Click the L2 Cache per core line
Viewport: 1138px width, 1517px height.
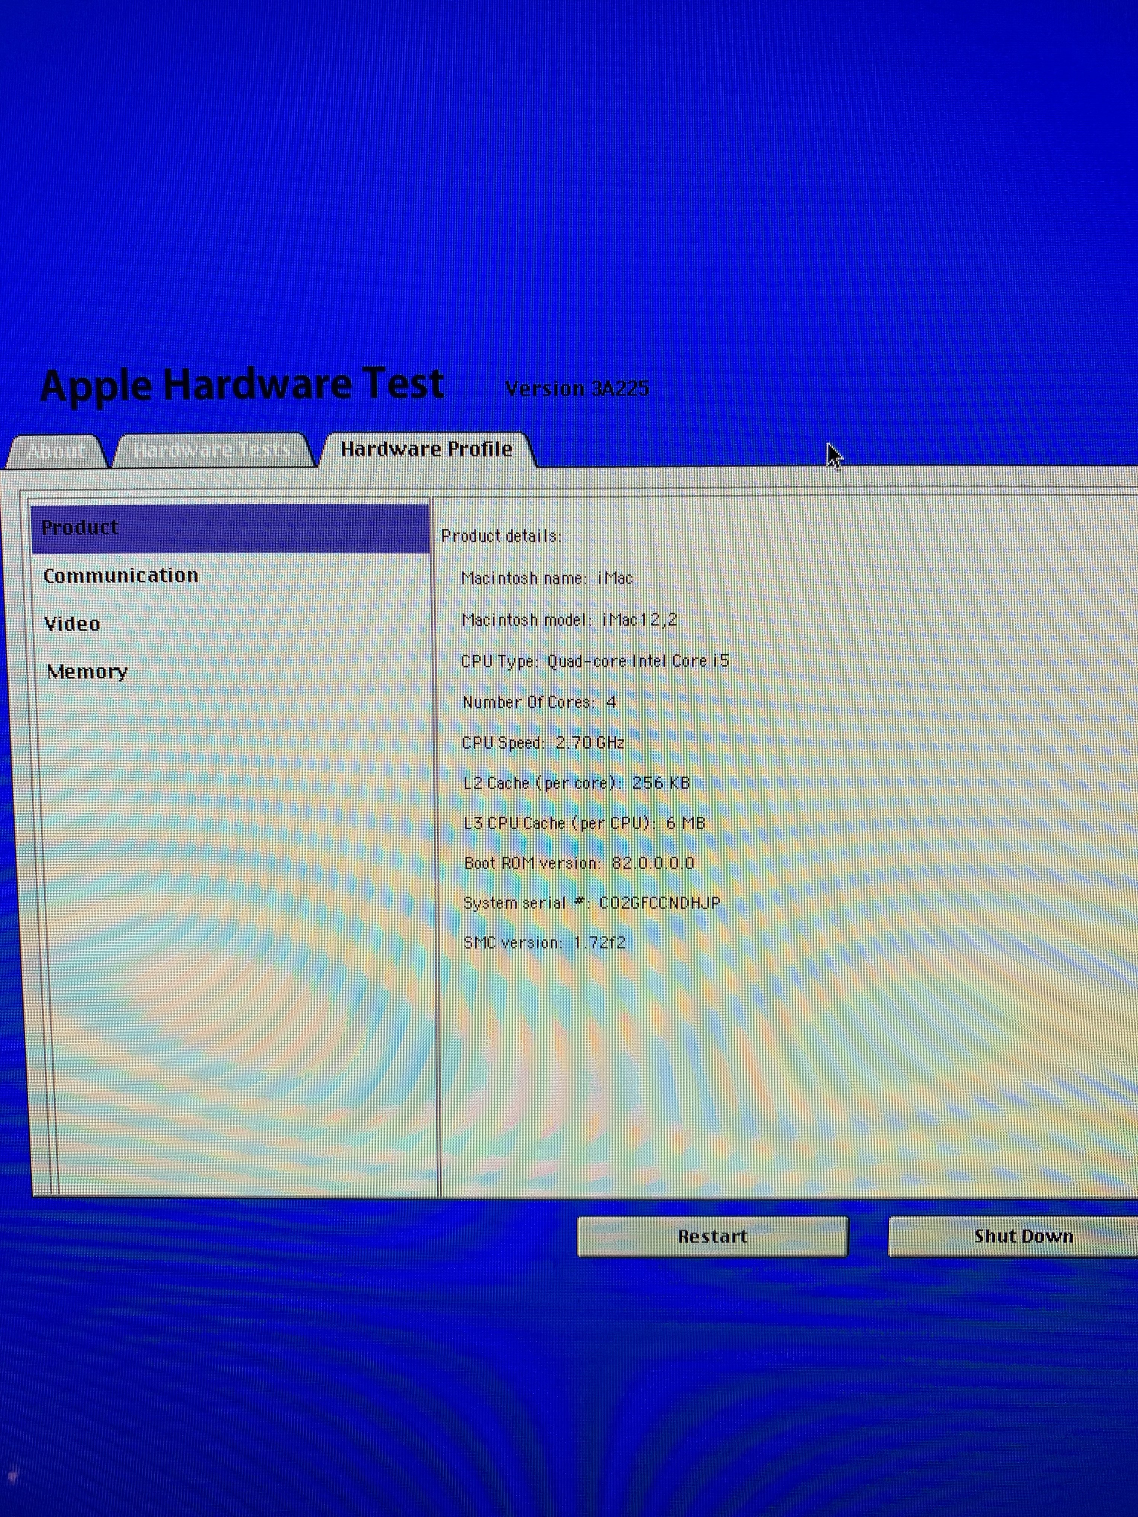click(576, 783)
